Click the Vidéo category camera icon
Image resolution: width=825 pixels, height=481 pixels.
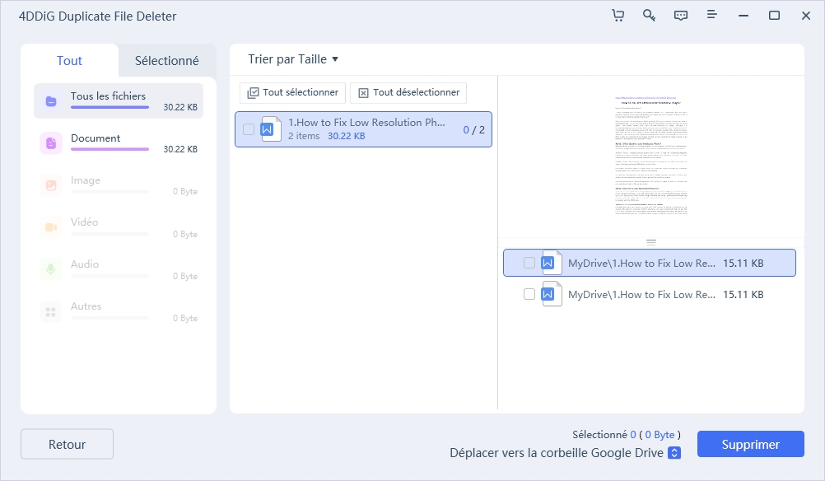click(51, 227)
